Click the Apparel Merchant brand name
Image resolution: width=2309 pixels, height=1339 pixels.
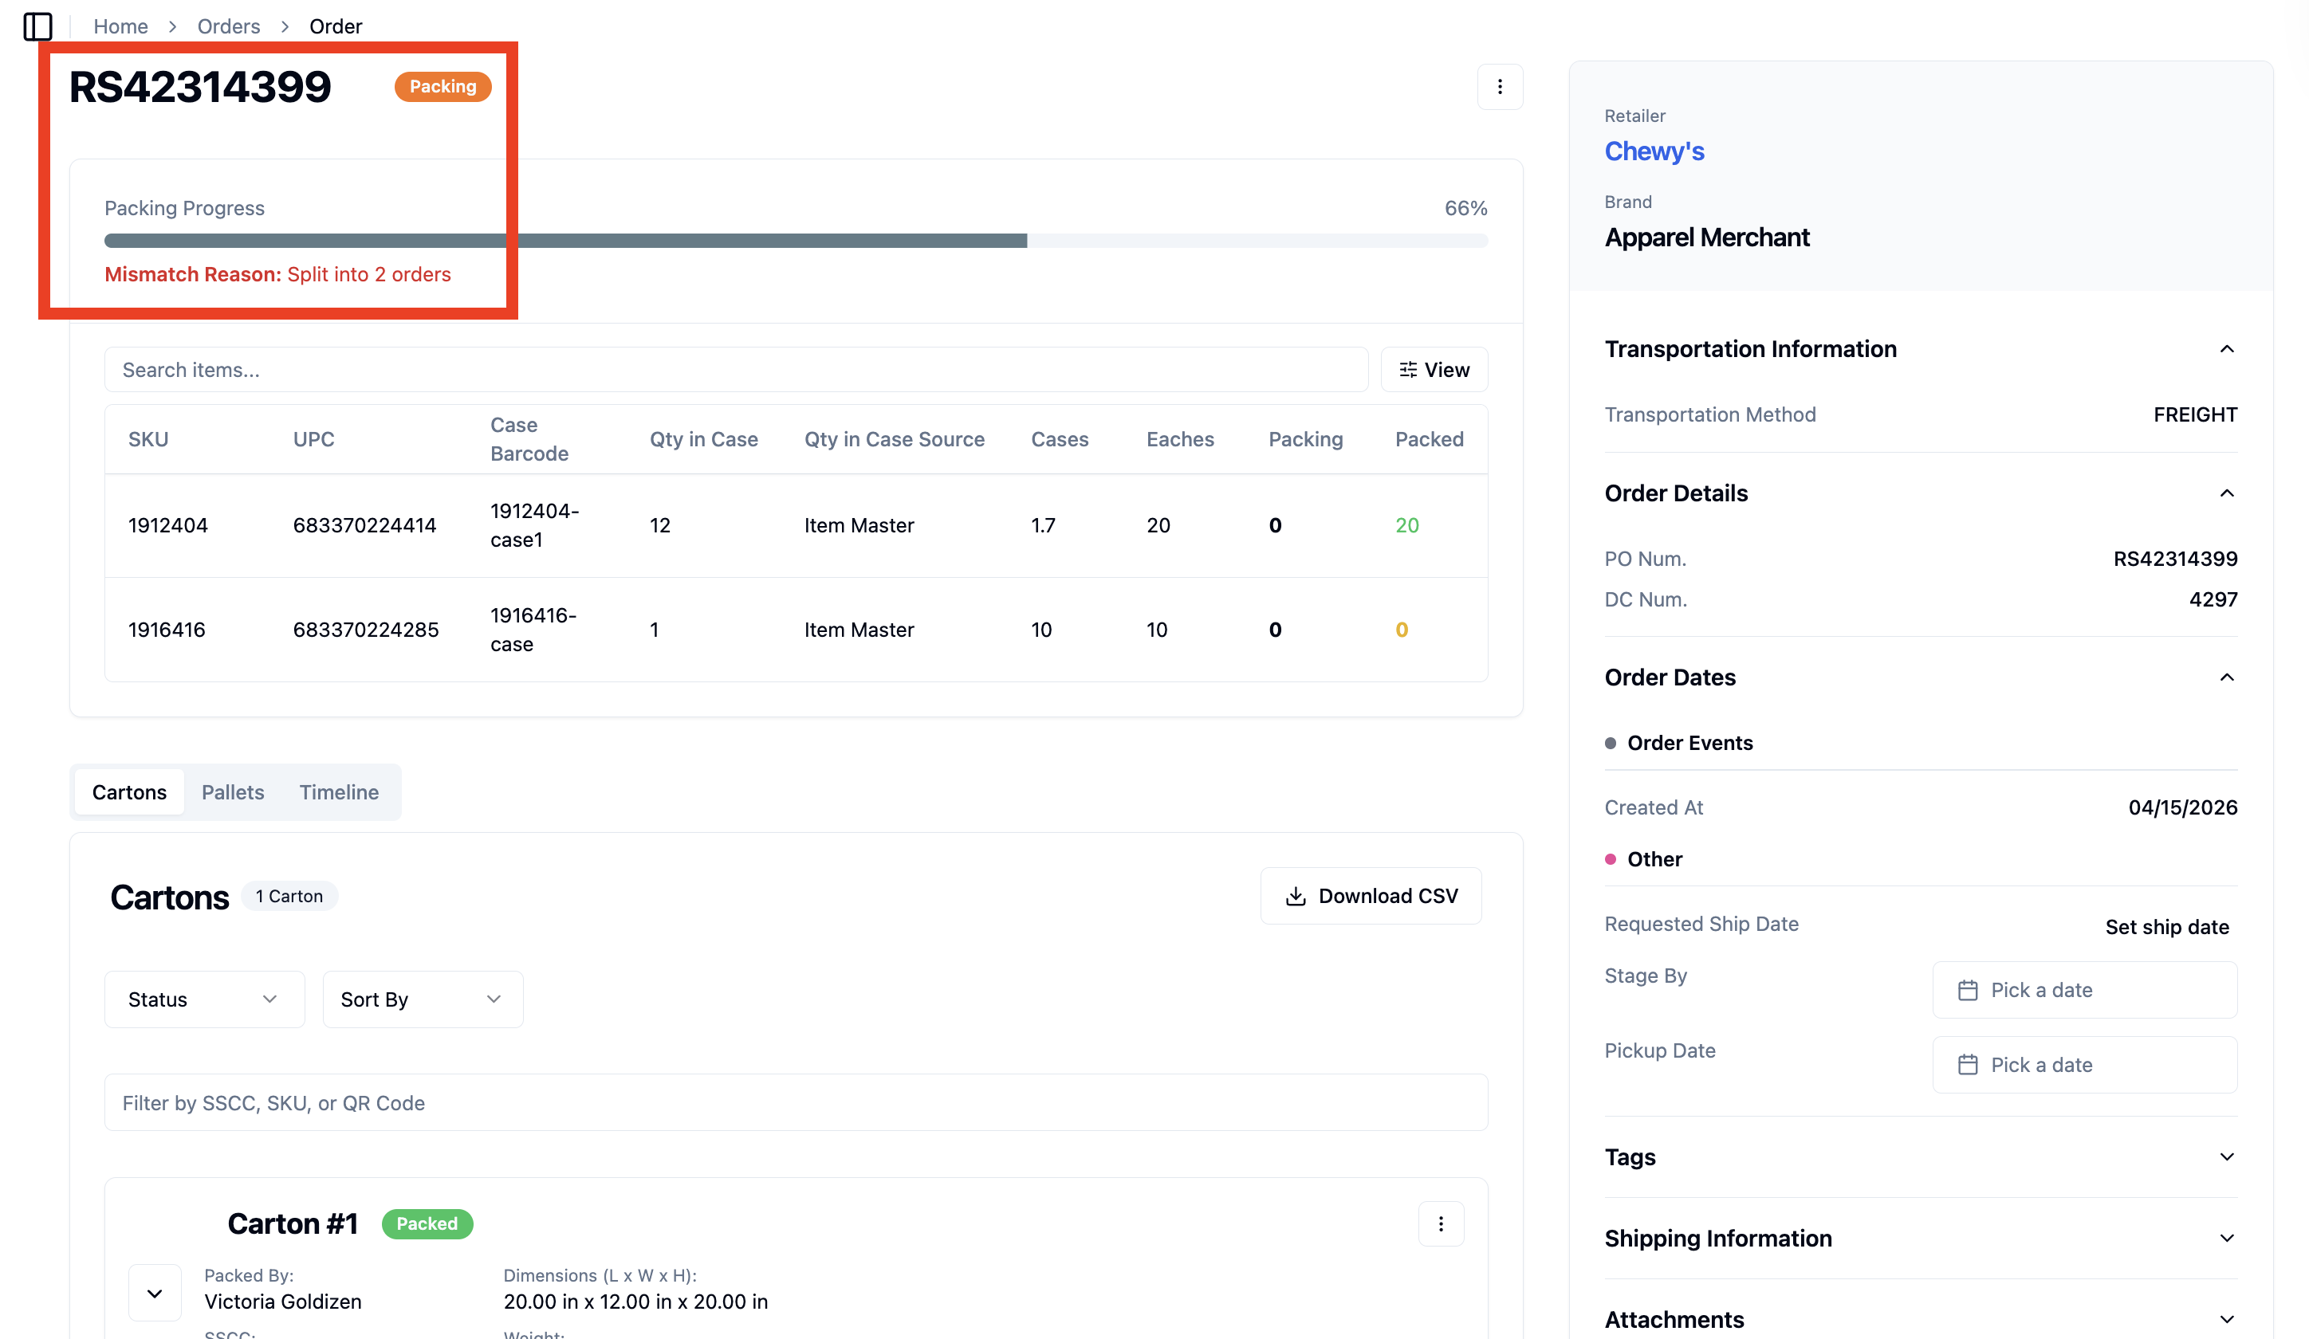coord(1706,238)
